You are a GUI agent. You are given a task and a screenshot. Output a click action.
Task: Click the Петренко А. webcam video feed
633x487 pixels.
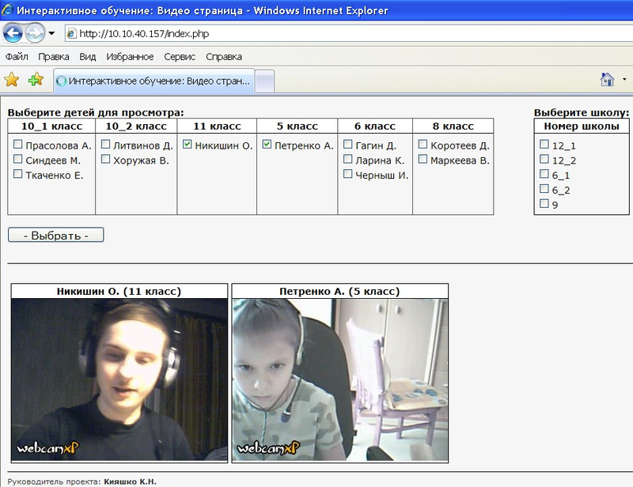point(340,379)
